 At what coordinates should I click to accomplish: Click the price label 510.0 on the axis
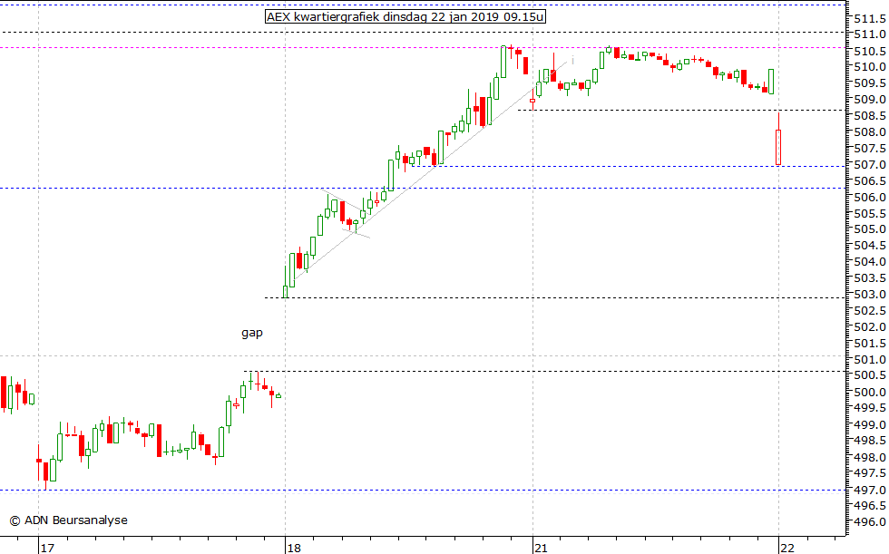tap(870, 67)
